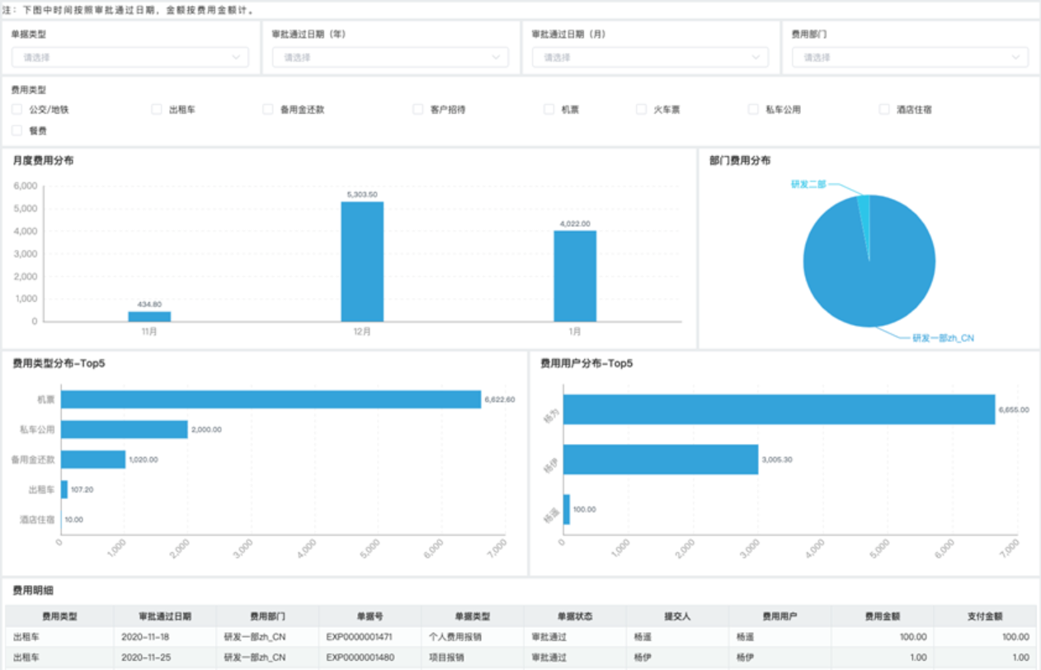Click the user bar valued 100.00
This screenshot has width=1041, height=670.
(567, 509)
